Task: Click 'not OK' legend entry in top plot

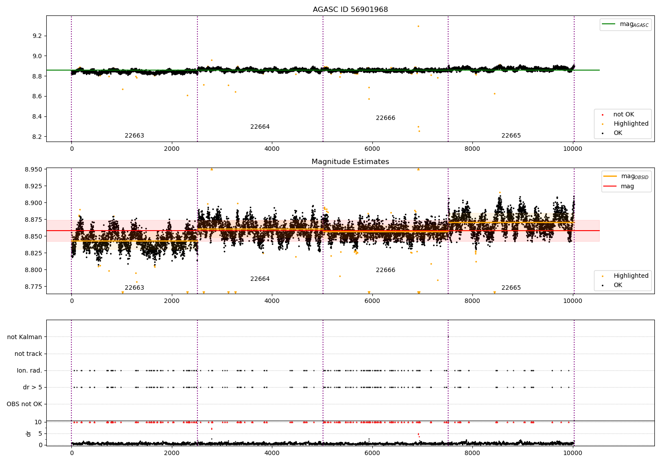Action: [624, 115]
